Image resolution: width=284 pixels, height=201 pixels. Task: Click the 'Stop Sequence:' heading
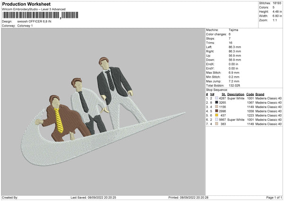coord(217,90)
